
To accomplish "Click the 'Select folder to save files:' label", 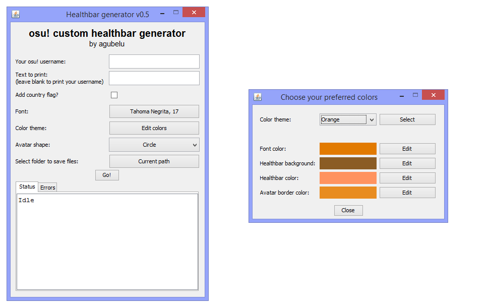I will click(47, 161).
